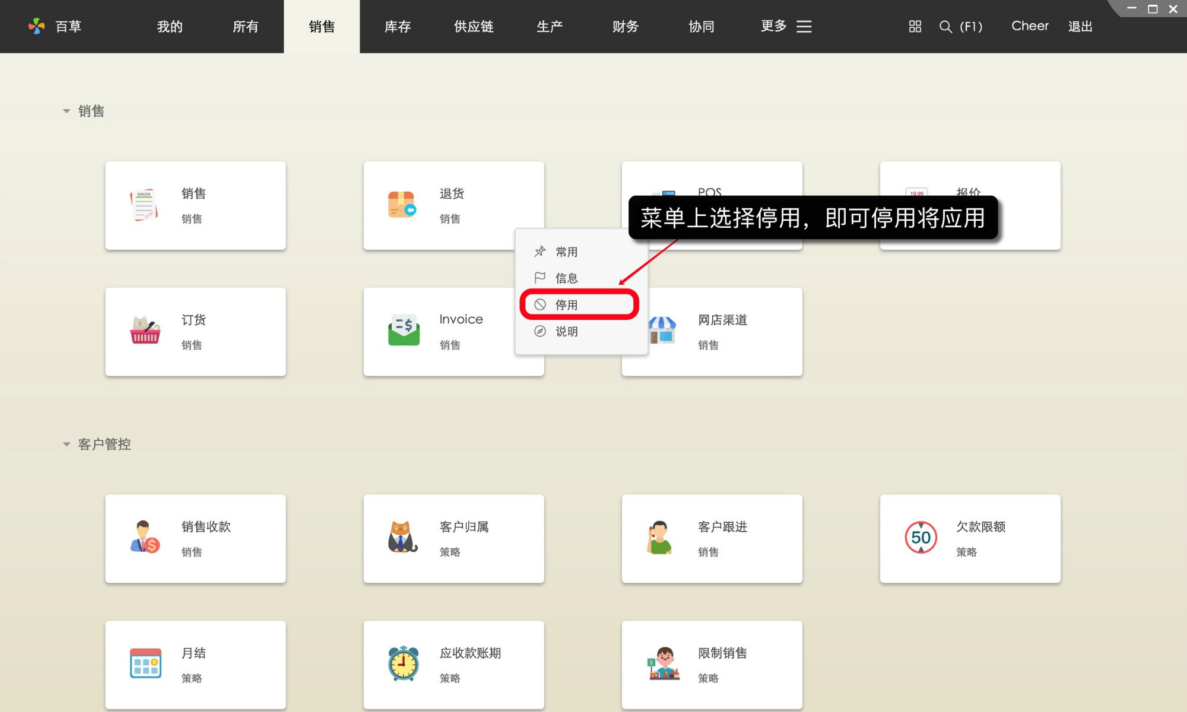Viewport: 1187px width, 712px height.
Task: Click the 客户归属 cat in suit icon
Action: pos(402,537)
